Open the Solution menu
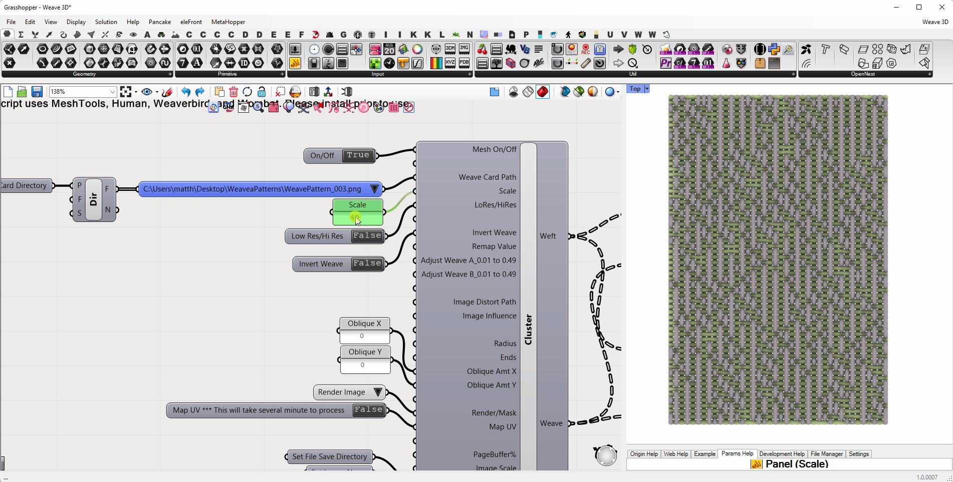The image size is (953, 482). [x=106, y=22]
